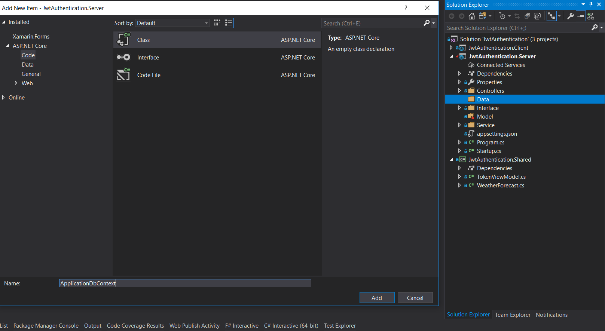Open the Code Coverage Results tab
The height and width of the screenshot is (331, 605).
tap(135, 325)
